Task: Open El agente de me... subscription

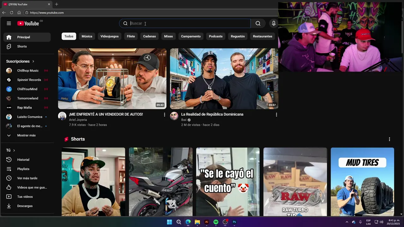Action: [27, 126]
